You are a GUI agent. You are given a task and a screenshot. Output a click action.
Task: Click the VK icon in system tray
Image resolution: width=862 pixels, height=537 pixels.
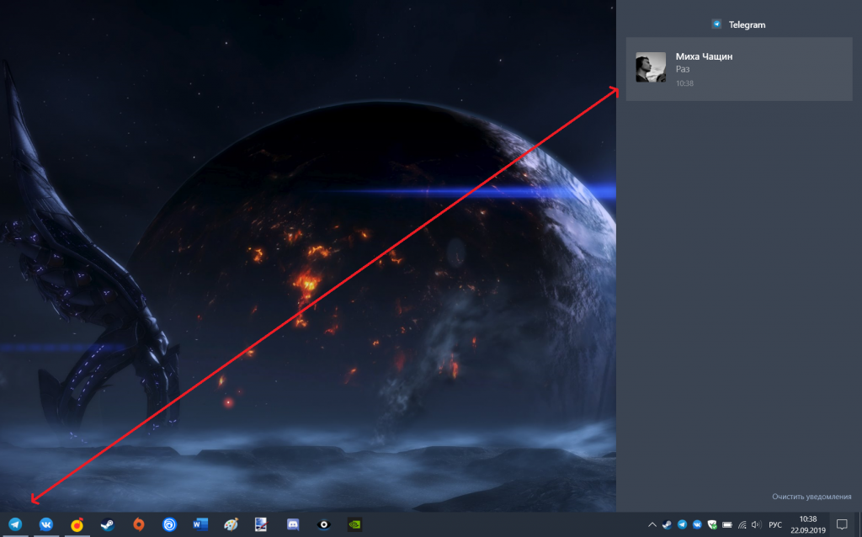[x=697, y=525]
